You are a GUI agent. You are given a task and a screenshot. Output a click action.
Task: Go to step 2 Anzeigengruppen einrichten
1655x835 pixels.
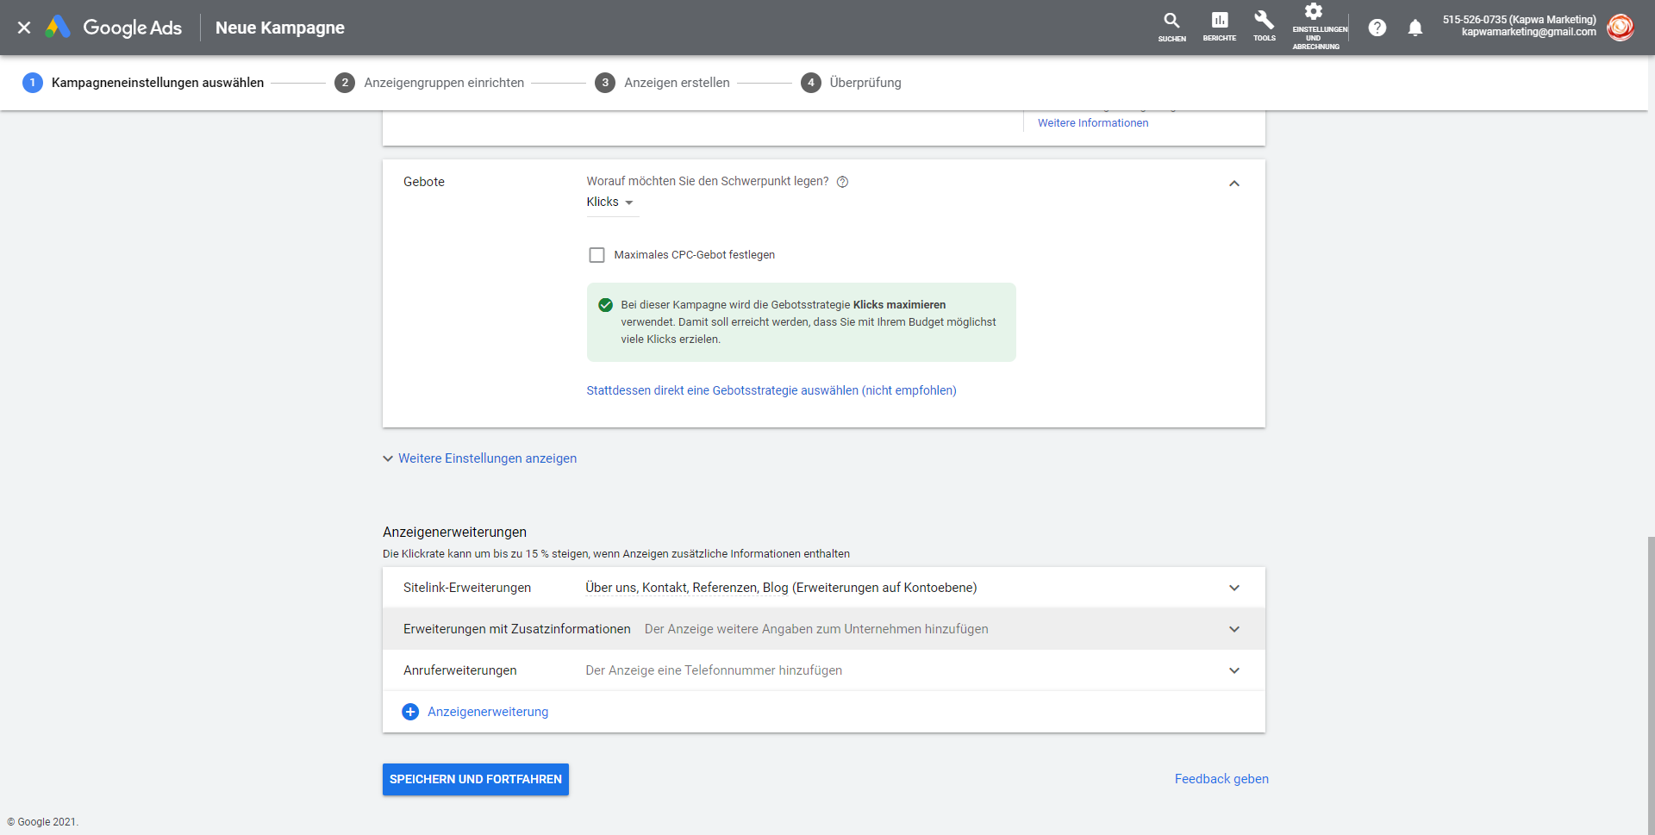[429, 83]
